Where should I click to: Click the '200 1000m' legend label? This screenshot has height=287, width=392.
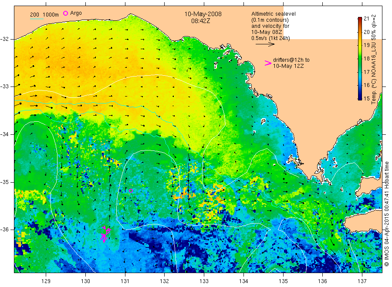click(44, 15)
